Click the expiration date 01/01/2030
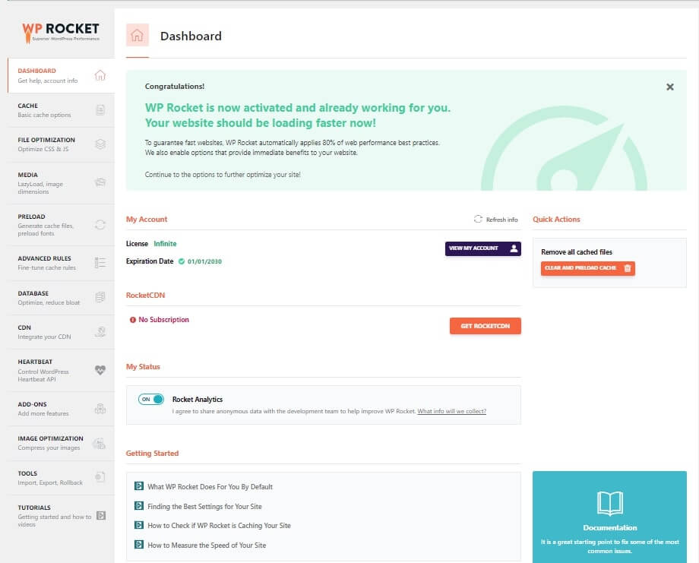699x563 pixels. (204, 261)
